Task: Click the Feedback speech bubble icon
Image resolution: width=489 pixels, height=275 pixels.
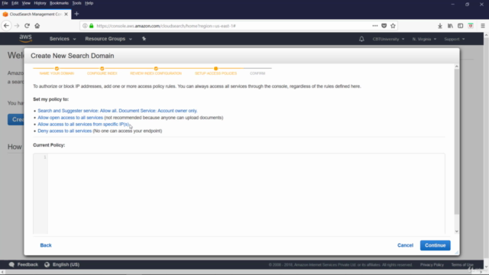Action: click(x=11, y=265)
